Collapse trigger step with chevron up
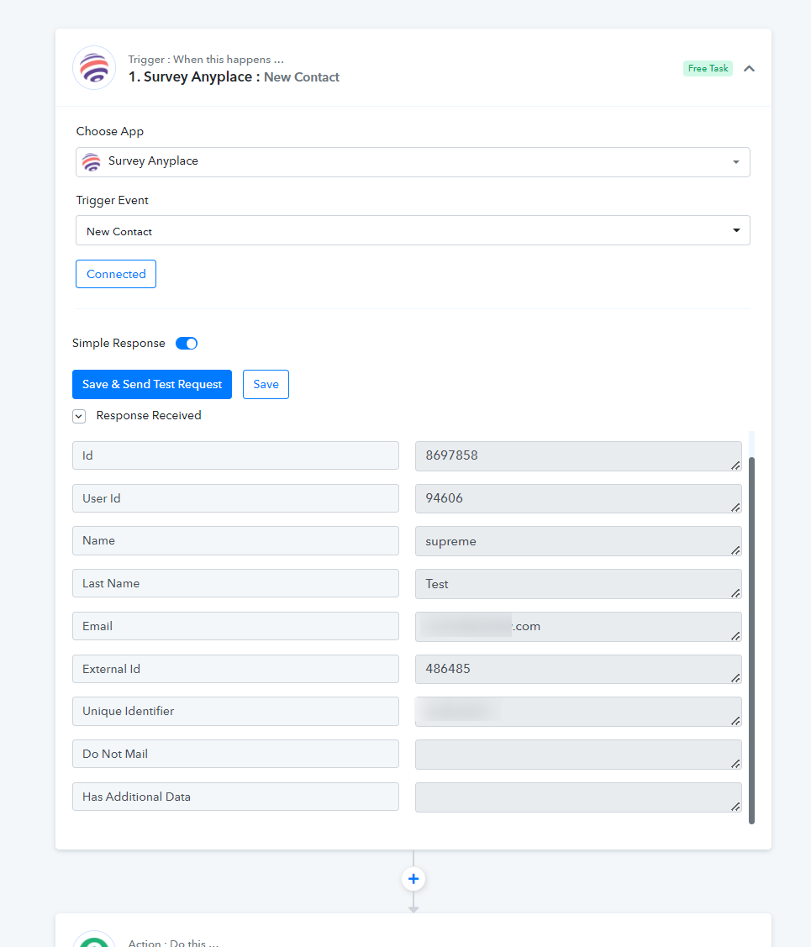The width and height of the screenshot is (811, 947). [x=749, y=68]
